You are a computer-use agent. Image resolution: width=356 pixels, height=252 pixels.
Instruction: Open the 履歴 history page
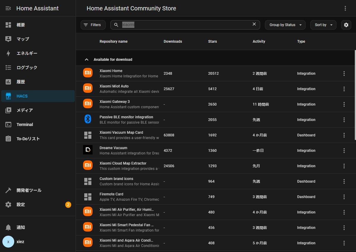click(x=38, y=82)
